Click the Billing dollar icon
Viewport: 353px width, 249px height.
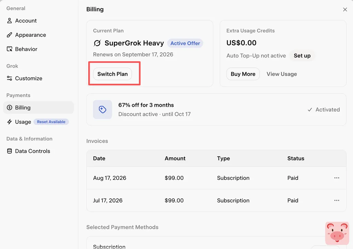(9, 107)
